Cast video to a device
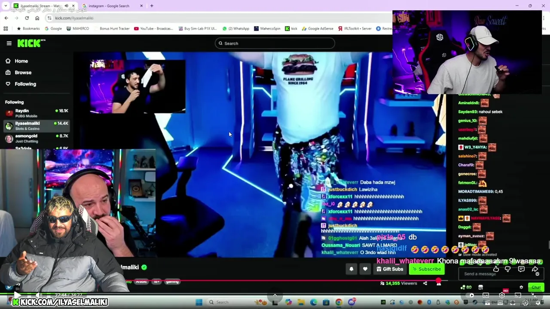This screenshot has height=309, width=550. click(x=518, y=295)
